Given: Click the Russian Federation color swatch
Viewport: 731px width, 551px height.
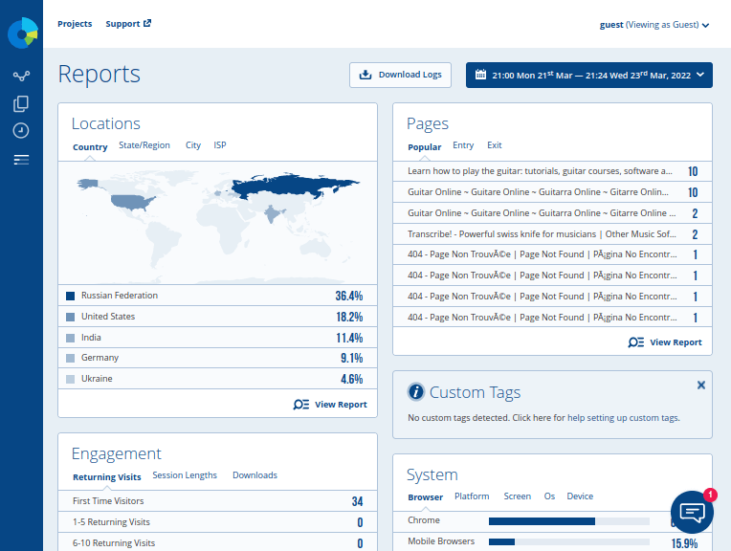Looking at the screenshot, I should click(70, 297).
